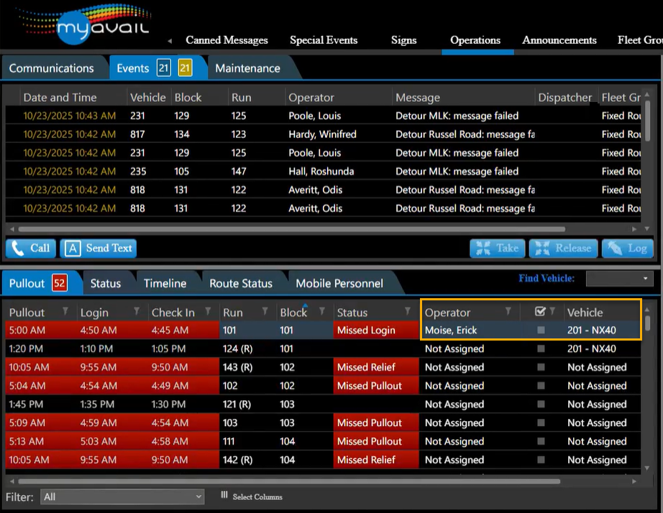663x513 pixels.
Task: Click the Call button
Action: point(31,249)
